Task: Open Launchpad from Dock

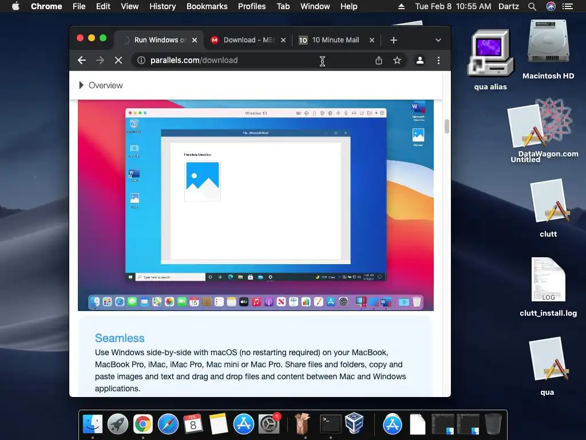Action: point(118,424)
